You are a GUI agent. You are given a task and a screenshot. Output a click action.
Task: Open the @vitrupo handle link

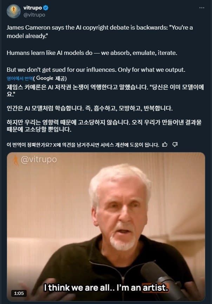tap(34, 15)
